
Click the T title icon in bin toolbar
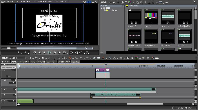126,2
